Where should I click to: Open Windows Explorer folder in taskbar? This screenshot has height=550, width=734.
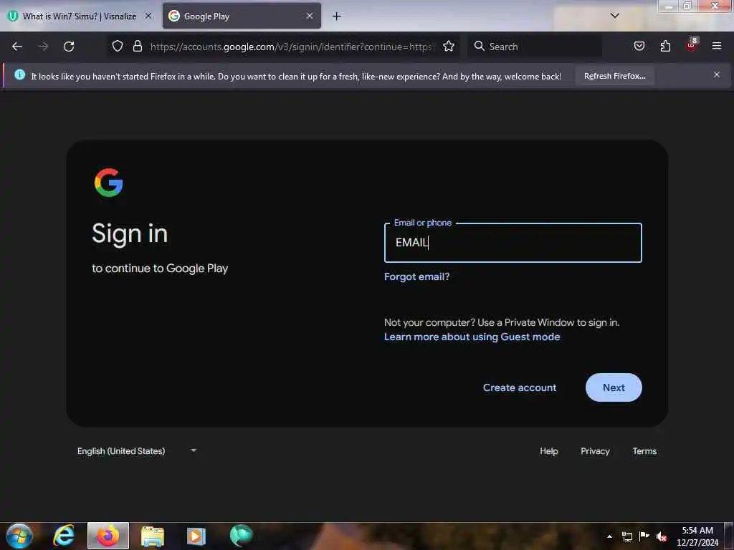pyautogui.click(x=153, y=536)
